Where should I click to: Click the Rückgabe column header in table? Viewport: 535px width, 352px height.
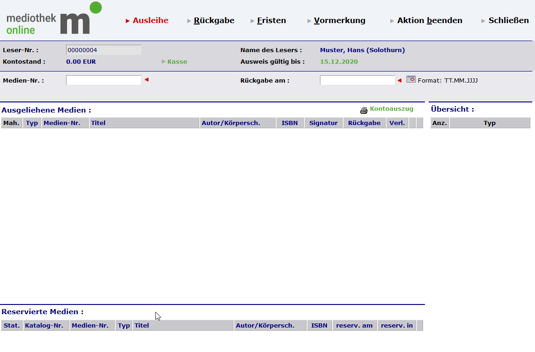(364, 123)
